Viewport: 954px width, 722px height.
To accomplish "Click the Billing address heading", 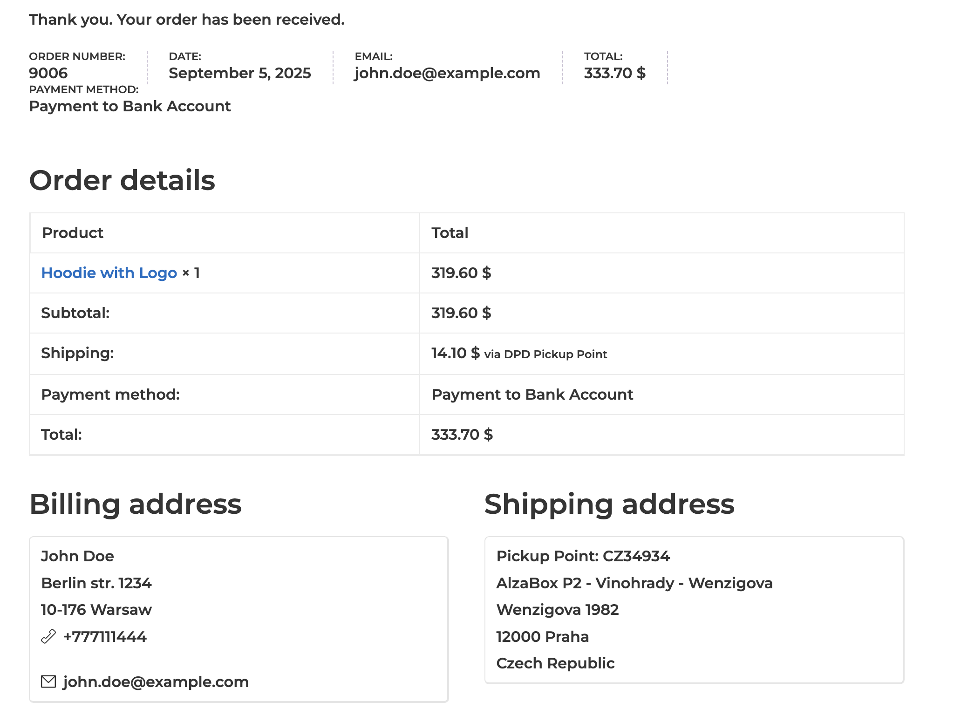I will [135, 504].
